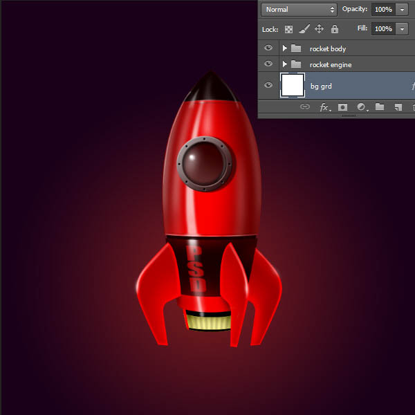Open the Normal blend mode dropdown
The image size is (415, 415).
[x=299, y=10]
